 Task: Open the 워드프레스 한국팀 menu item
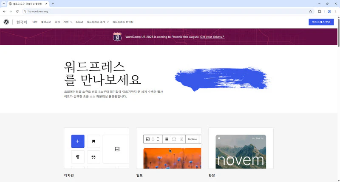[123, 22]
